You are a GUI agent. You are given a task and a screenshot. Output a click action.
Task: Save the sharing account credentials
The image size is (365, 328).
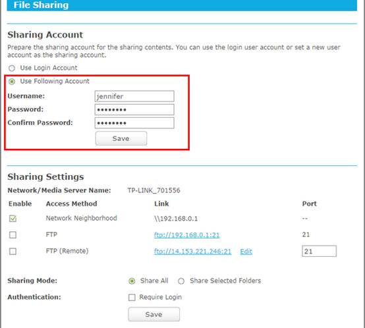(121, 138)
